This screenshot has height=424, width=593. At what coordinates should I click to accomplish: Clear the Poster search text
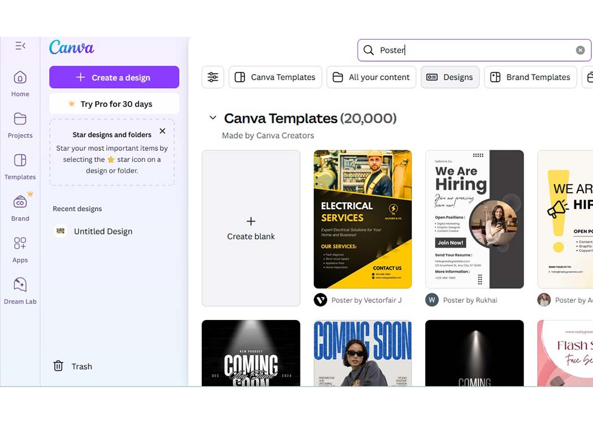pos(580,50)
